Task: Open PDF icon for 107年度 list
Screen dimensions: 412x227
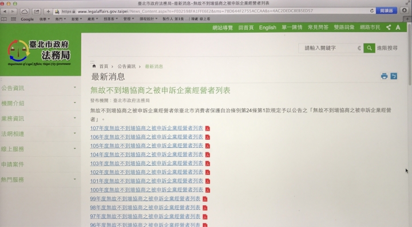Action: pos(208,128)
